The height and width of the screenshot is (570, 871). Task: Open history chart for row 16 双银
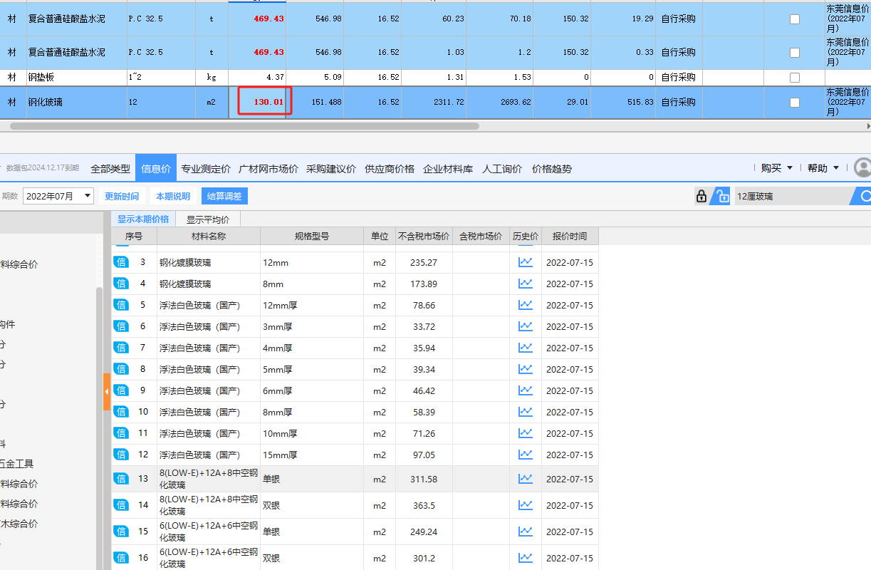point(526,558)
